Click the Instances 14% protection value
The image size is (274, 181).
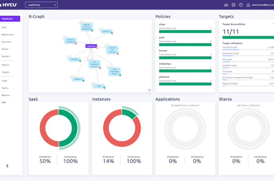coord(108,161)
